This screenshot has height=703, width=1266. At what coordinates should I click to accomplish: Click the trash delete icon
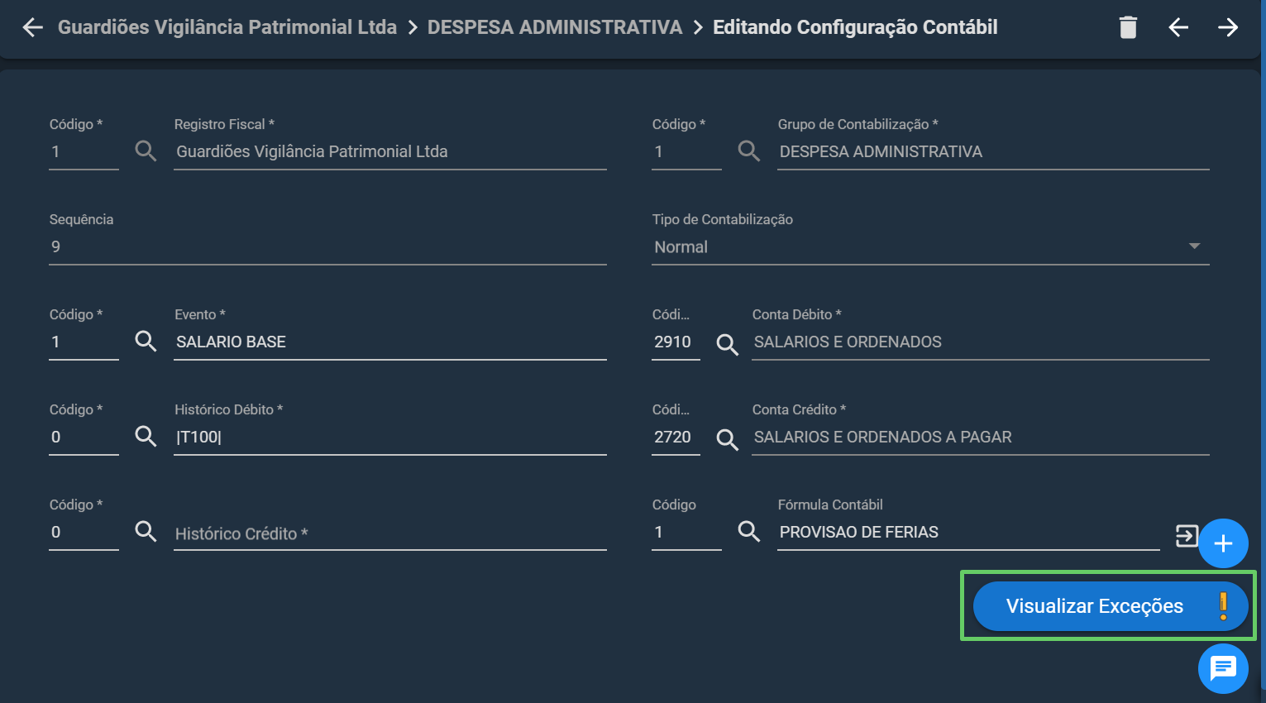[x=1128, y=27]
